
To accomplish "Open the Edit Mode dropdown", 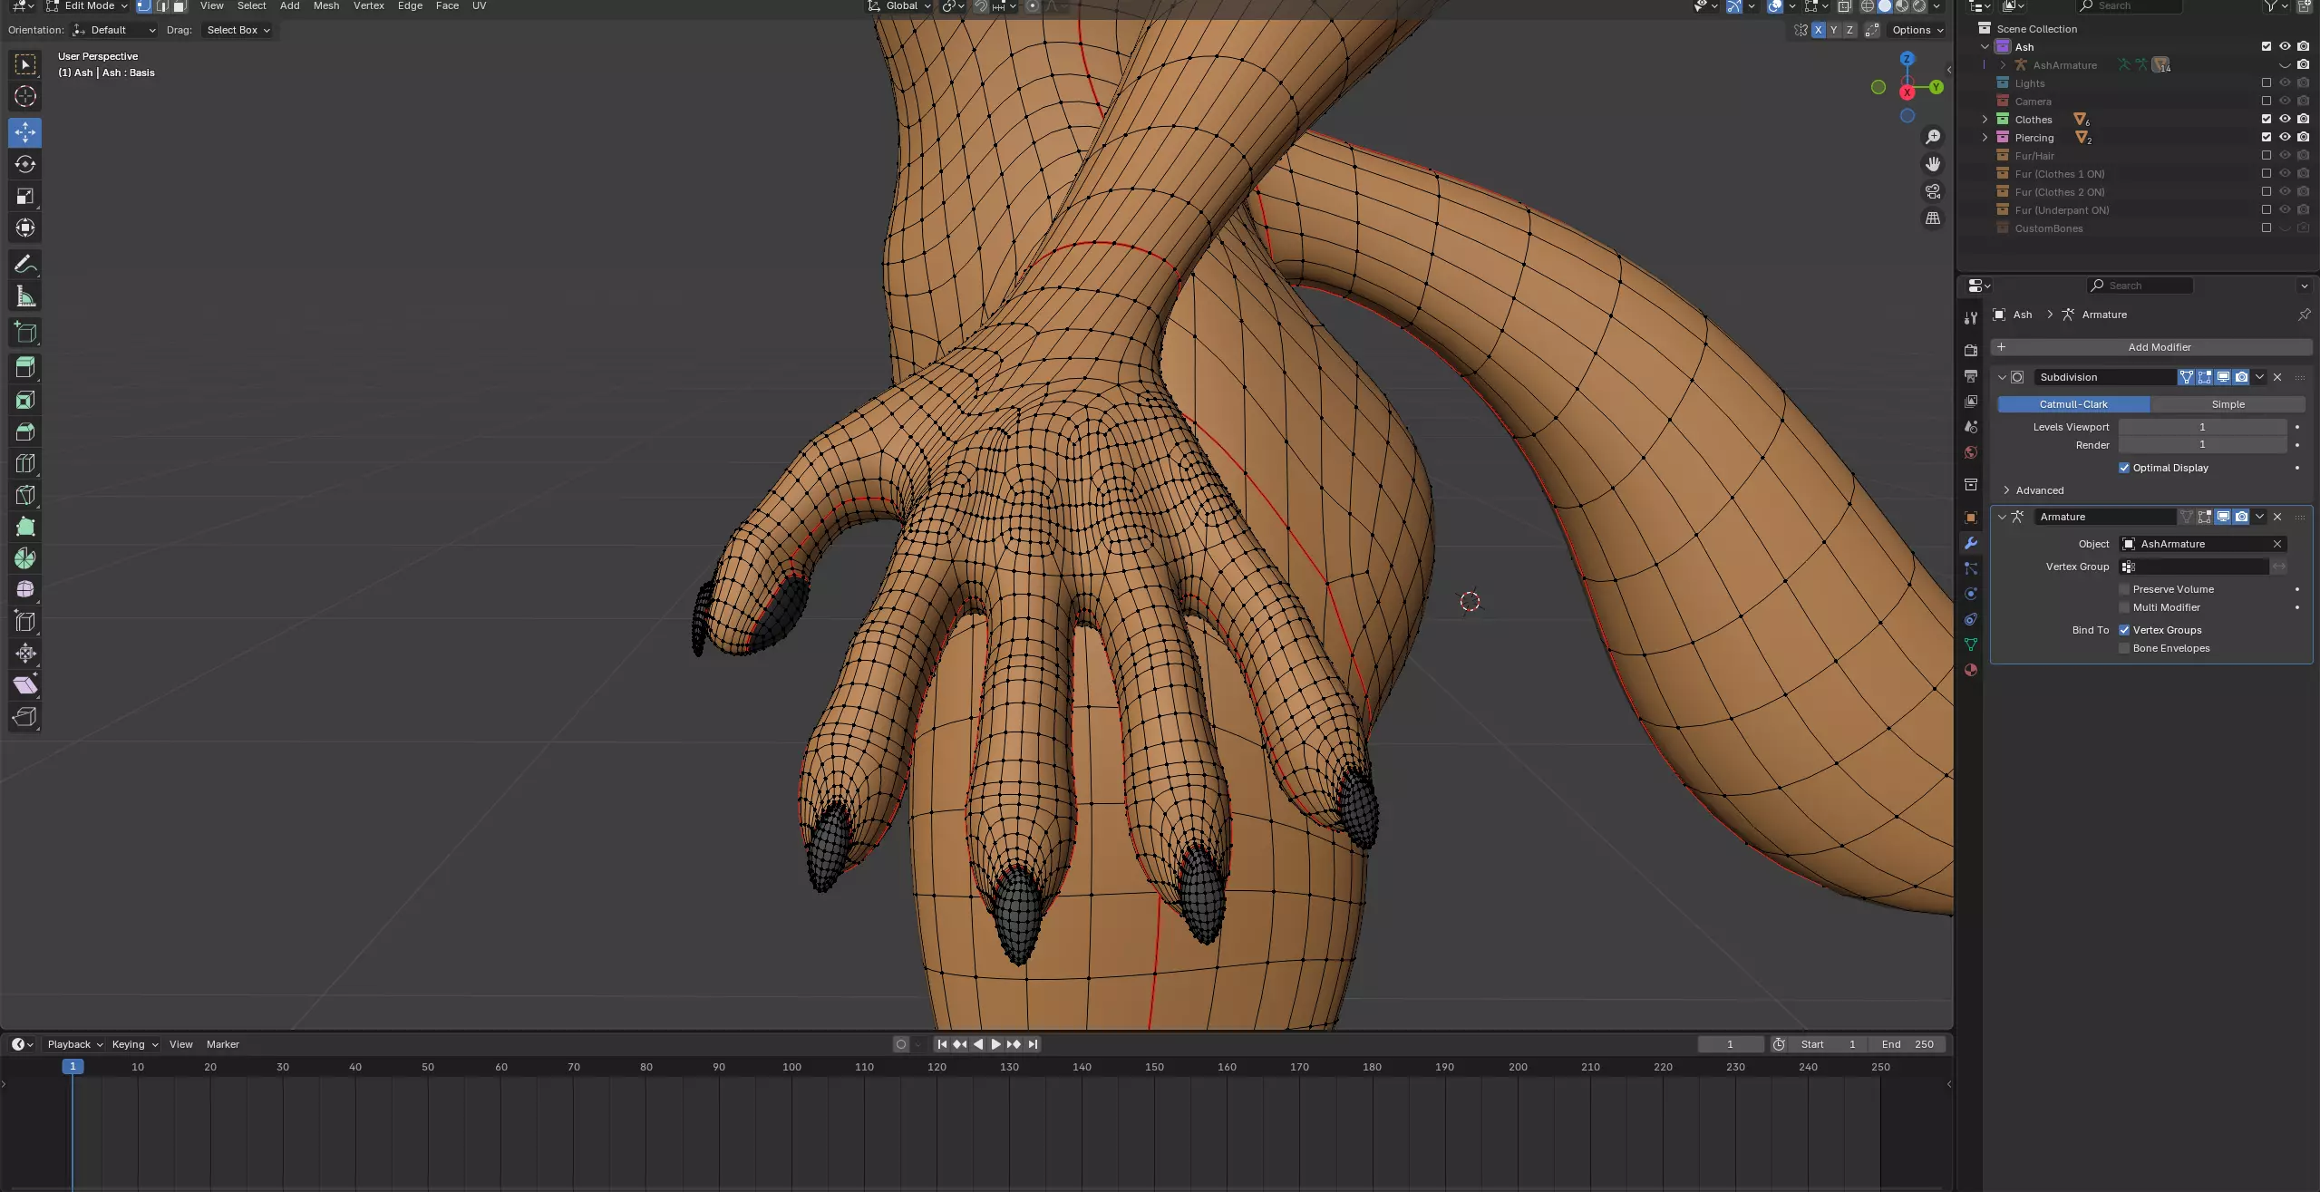I will (x=86, y=6).
